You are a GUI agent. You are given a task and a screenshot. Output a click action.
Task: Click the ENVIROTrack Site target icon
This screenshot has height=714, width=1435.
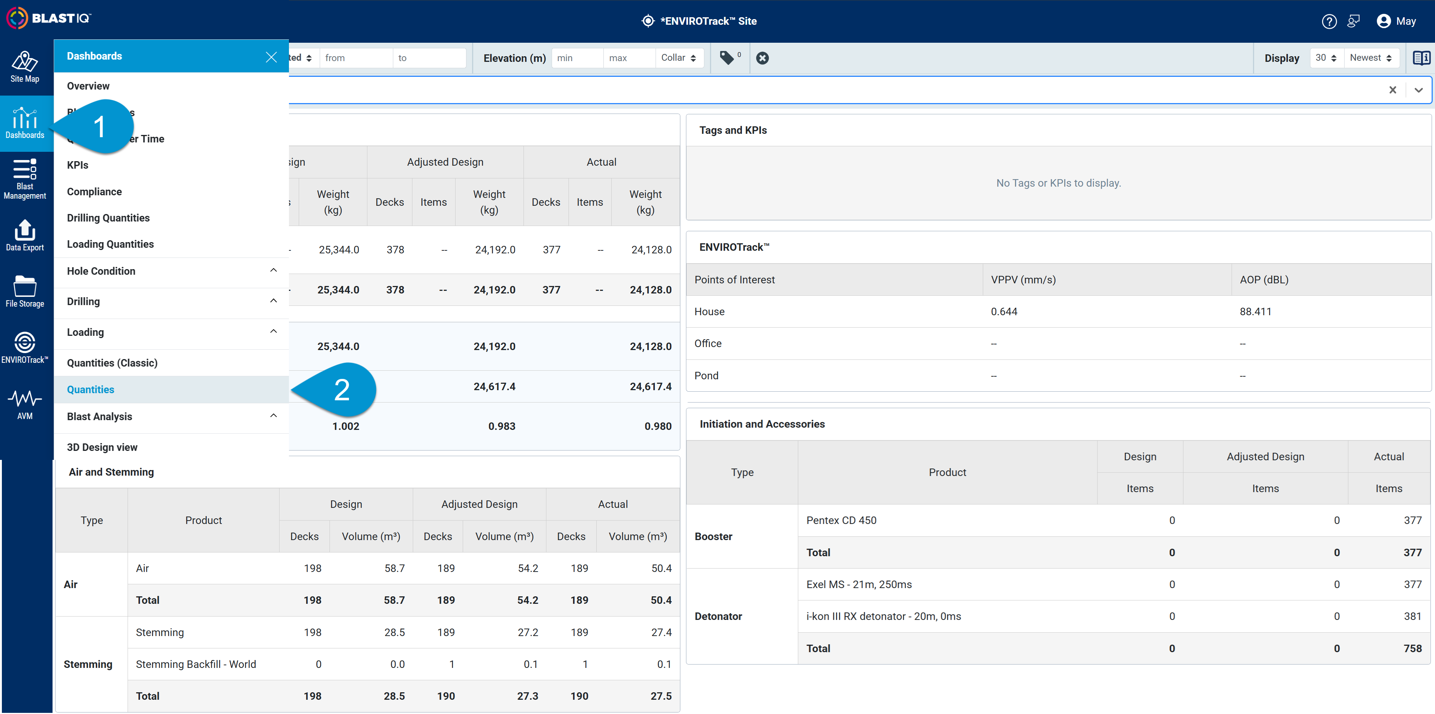[x=647, y=21]
